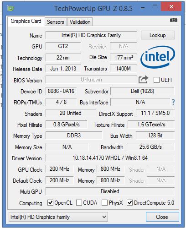Image resolution: width=186 pixels, height=228 pixels.
Task: Click the Close button at the bottom
Action: click(x=162, y=217)
